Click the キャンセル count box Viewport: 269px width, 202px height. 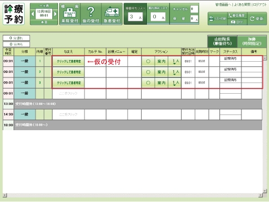click(194, 9)
